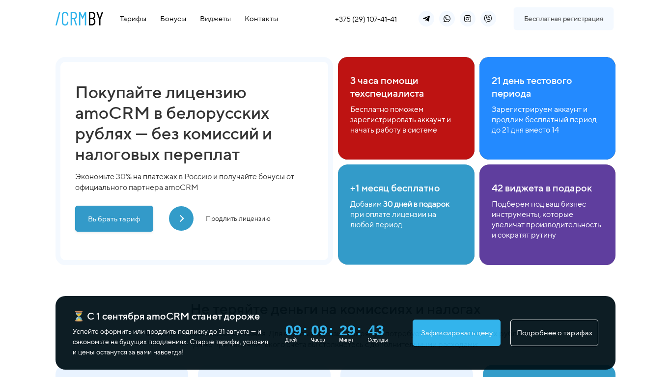671x377 pixels.
Task: Click the Подробнее о тарифах button
Action: [x=554, y=333]
